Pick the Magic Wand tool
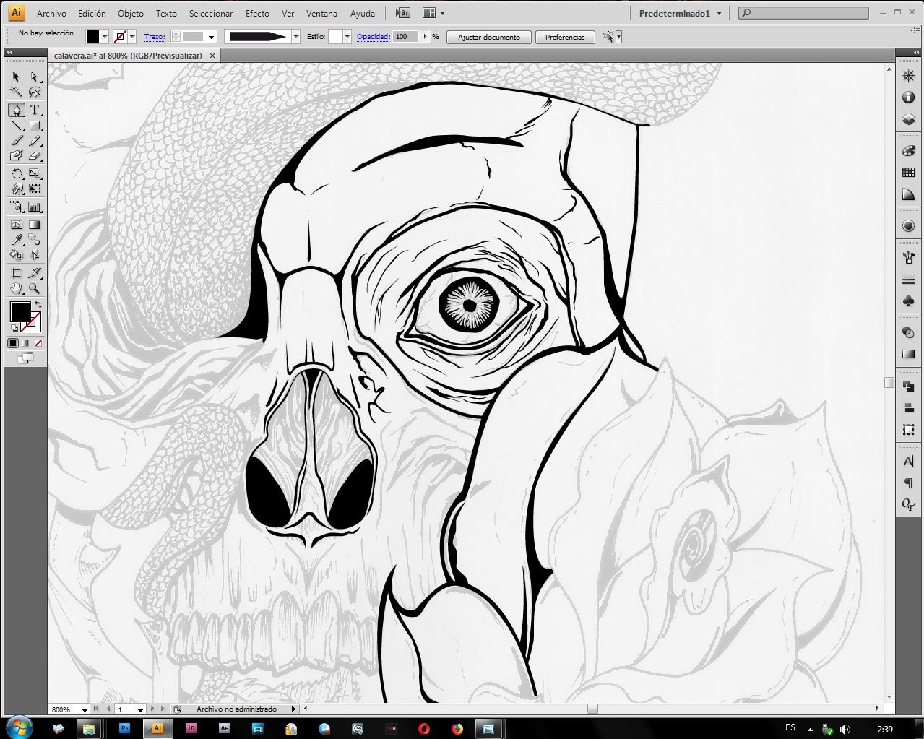924x739 pixels. click(x=17, y=92)
